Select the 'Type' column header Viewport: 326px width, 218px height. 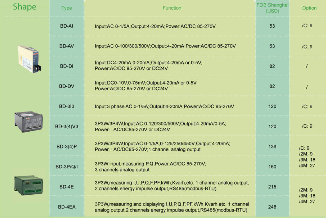[67, 8]
